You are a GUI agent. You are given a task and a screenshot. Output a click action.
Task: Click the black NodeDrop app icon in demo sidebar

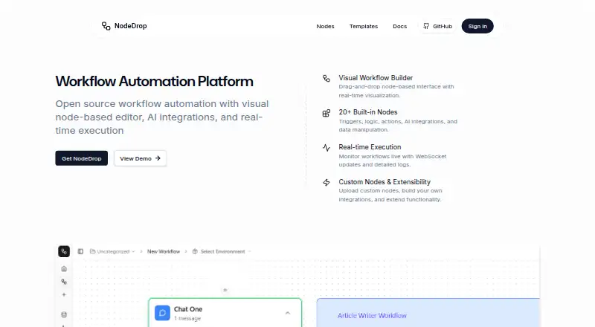(64, 251)
